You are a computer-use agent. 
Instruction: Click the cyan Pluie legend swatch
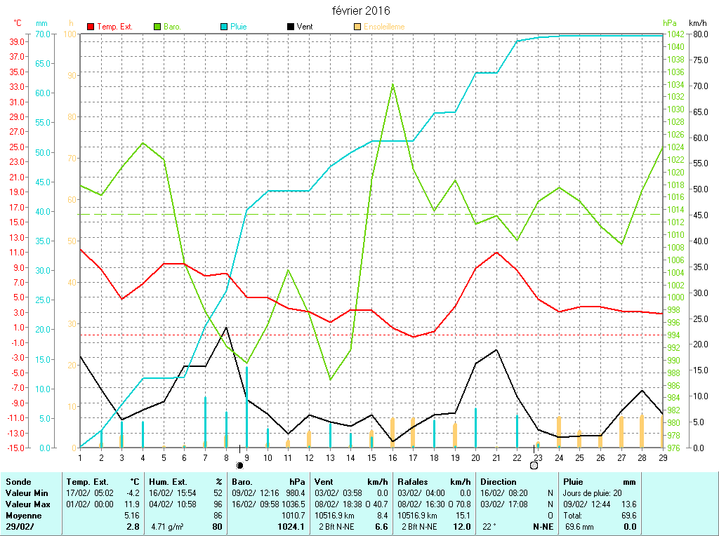(224, 27)
